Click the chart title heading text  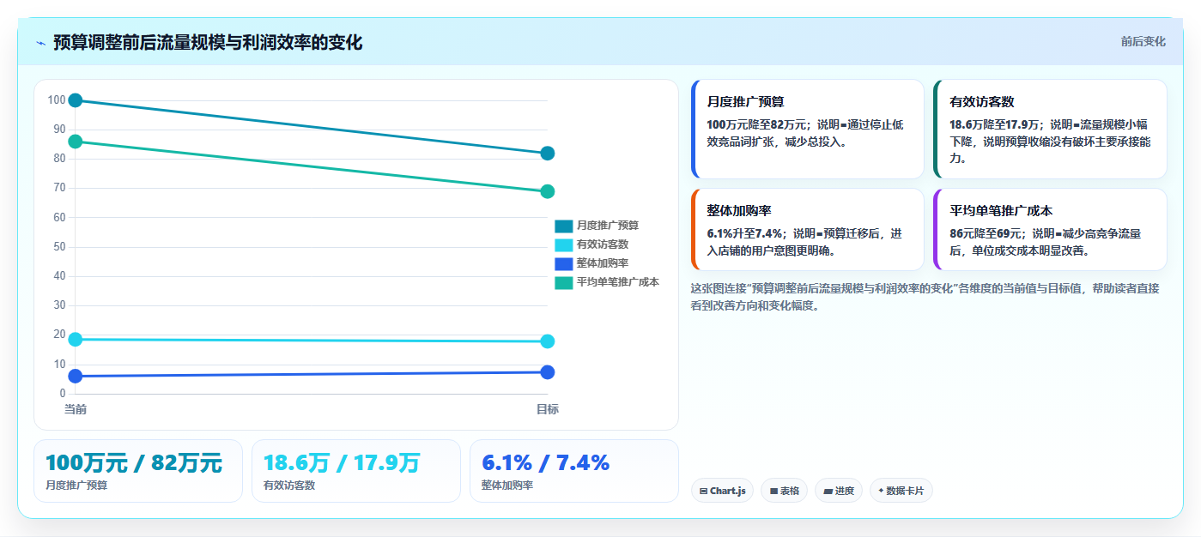[x=208, y=43]
